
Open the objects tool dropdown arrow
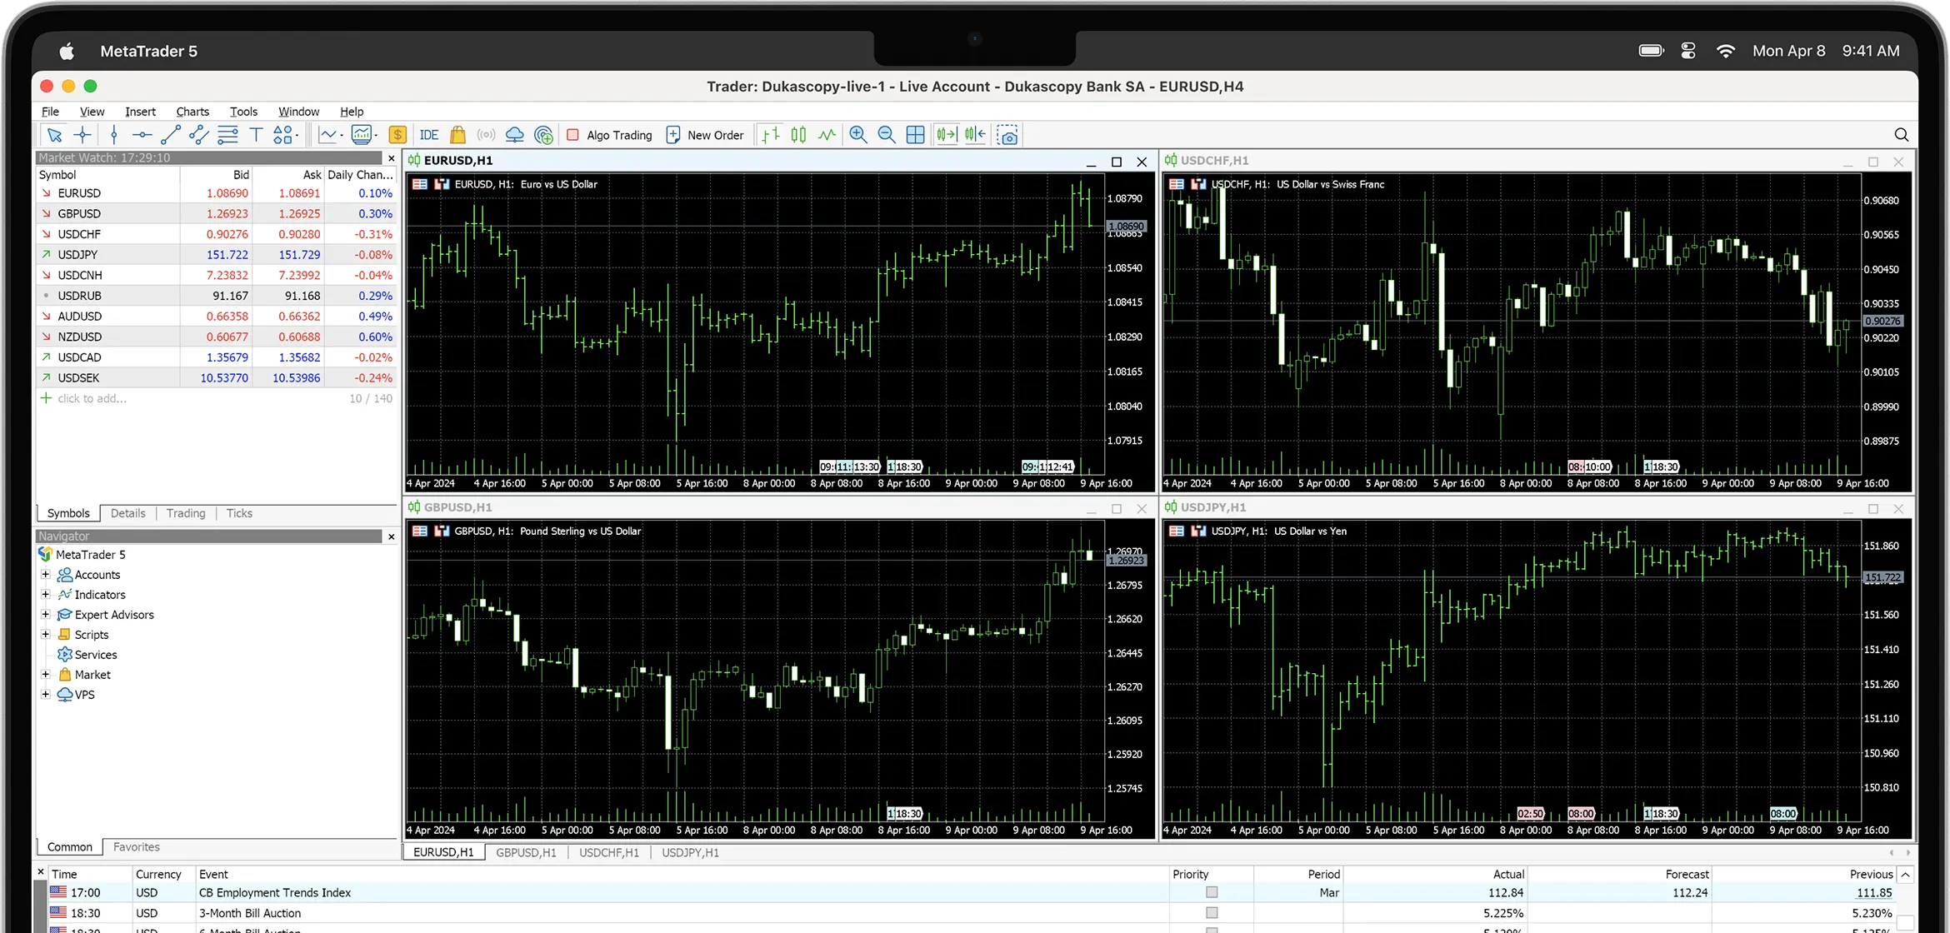pos(297,135)
